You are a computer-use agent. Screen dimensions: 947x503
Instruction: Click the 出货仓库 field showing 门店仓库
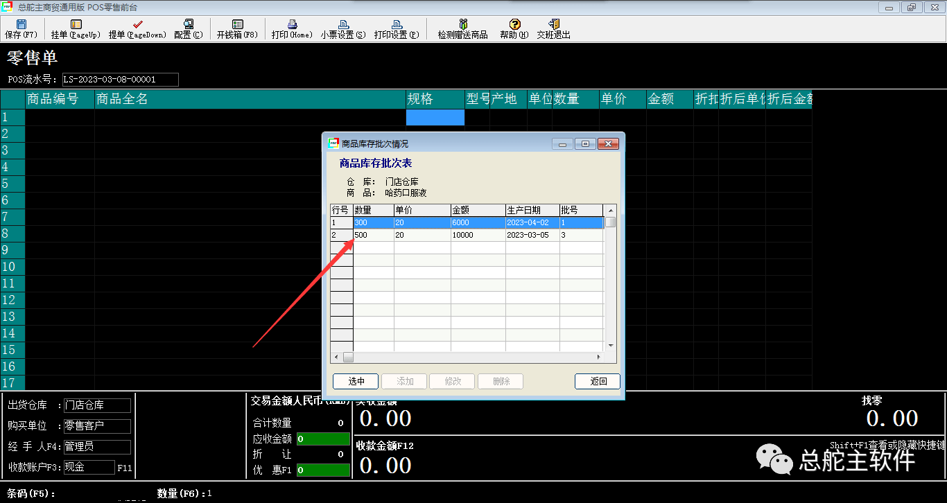(x=97, y=406)
